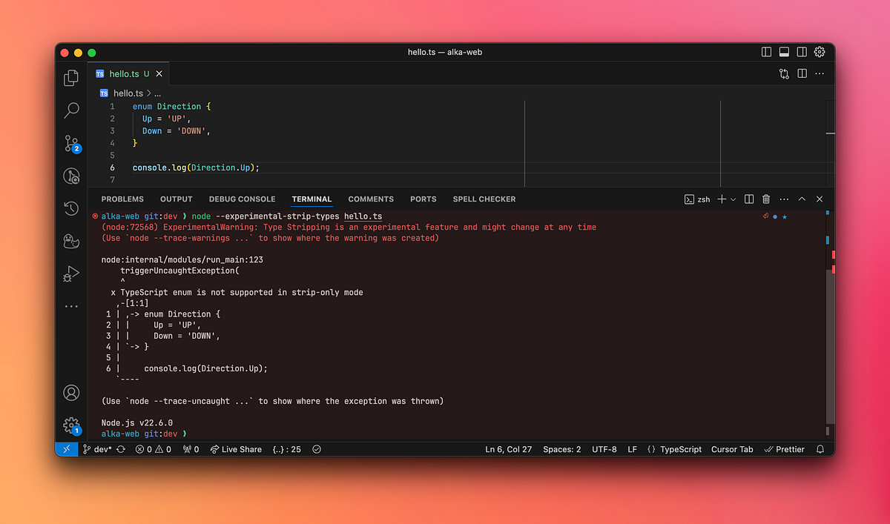Screen dimensions: 890x524
Task: Maximize the terminal panel with chevron
Action: tap(802, 199)
